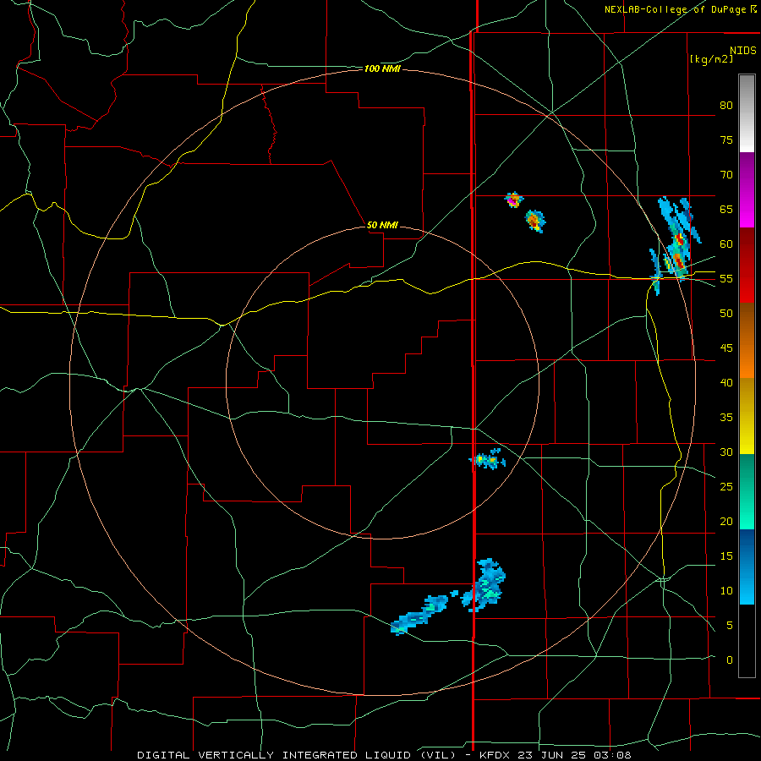The image size is (761, 761).
Task: Click the large storm cluster near 100 NMI ring
Action: tap(675, 245)
